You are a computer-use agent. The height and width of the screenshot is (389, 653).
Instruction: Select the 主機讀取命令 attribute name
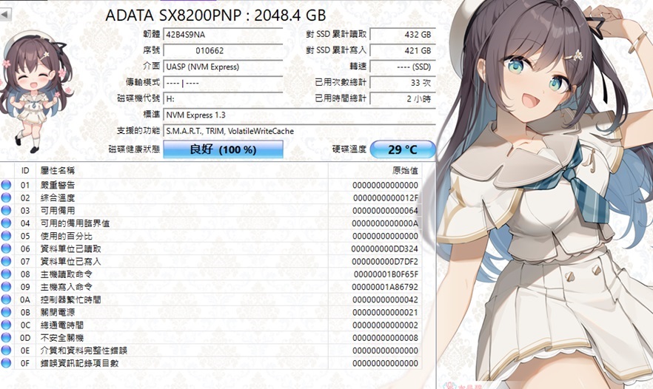click(x=66, y=274)
